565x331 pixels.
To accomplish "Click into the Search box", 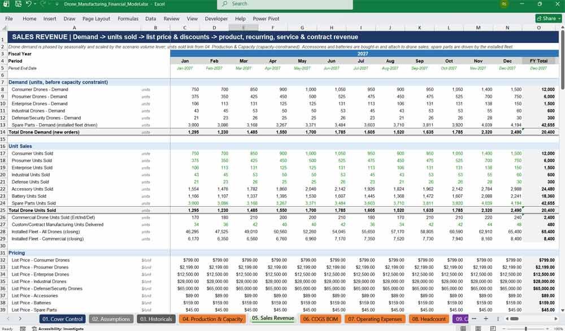I will click(285, 4).
